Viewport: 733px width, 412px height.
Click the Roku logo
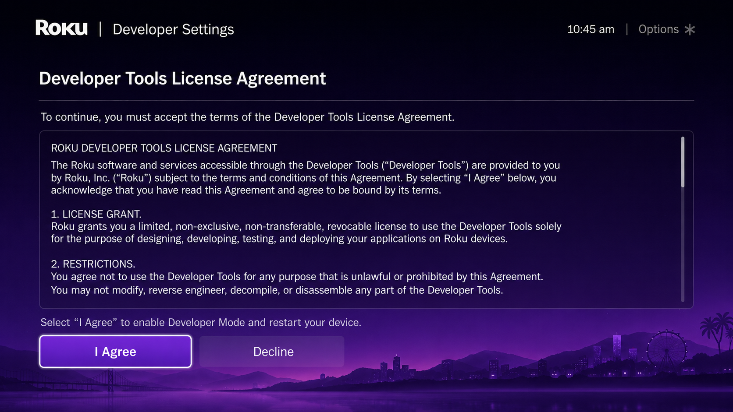61,28
